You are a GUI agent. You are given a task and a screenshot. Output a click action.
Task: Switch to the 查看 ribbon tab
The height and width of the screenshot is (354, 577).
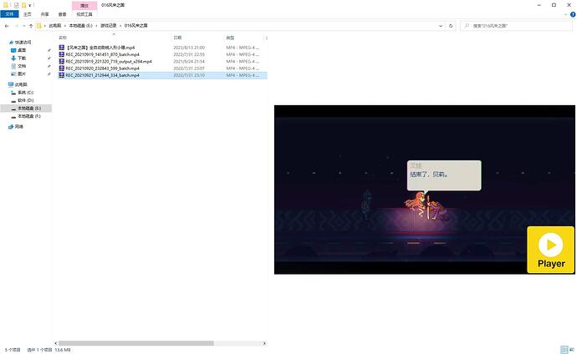tap(62, 14)
